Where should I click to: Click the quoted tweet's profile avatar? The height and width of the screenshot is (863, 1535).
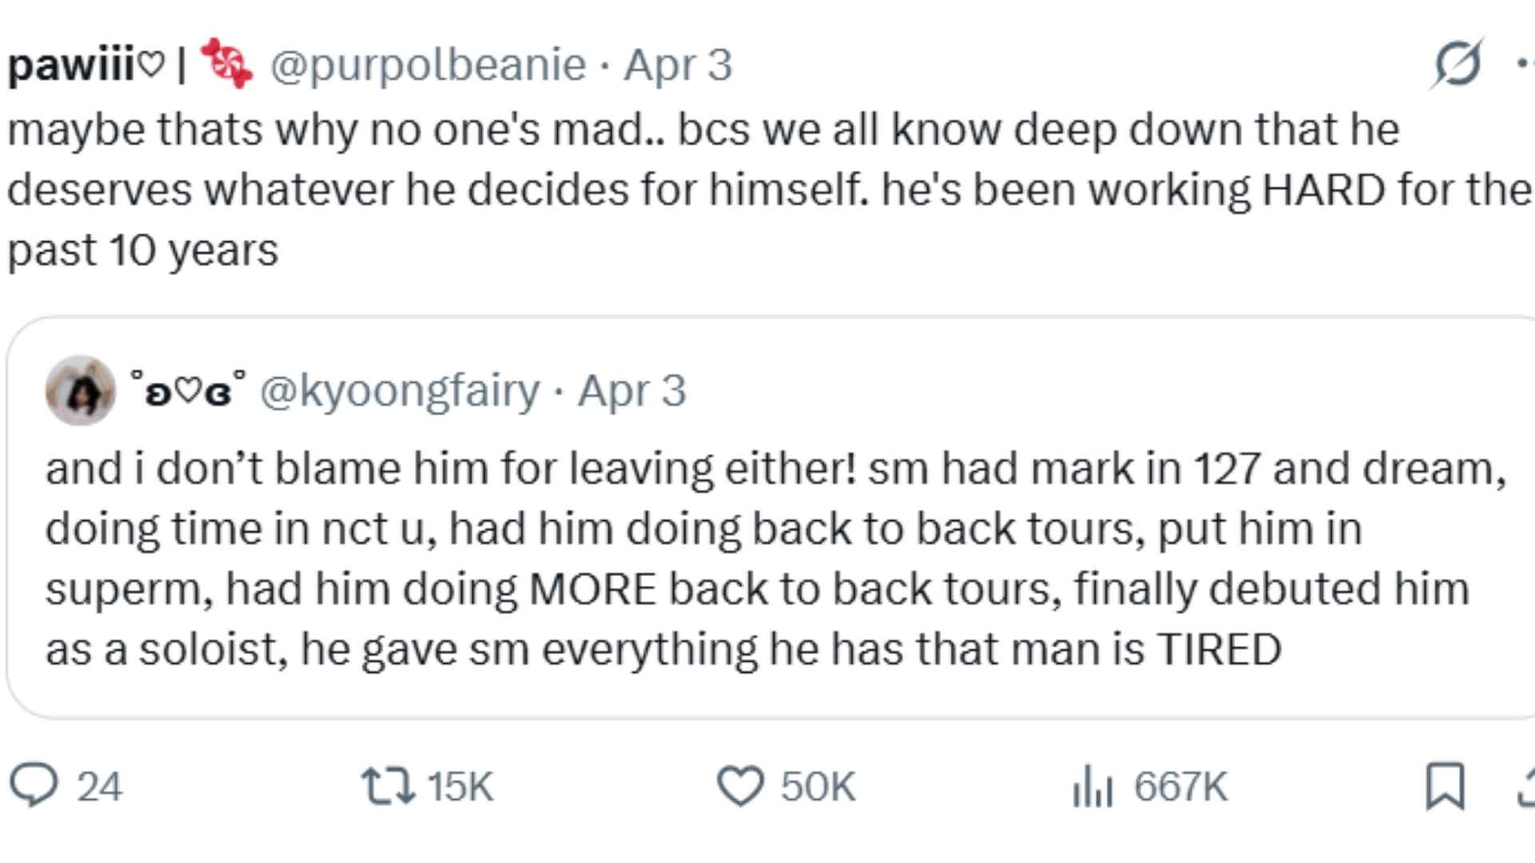[80, 391]
